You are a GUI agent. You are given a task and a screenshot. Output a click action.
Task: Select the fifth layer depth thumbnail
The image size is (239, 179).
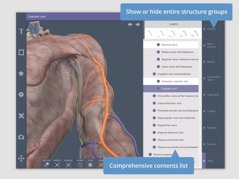[196, 33]
